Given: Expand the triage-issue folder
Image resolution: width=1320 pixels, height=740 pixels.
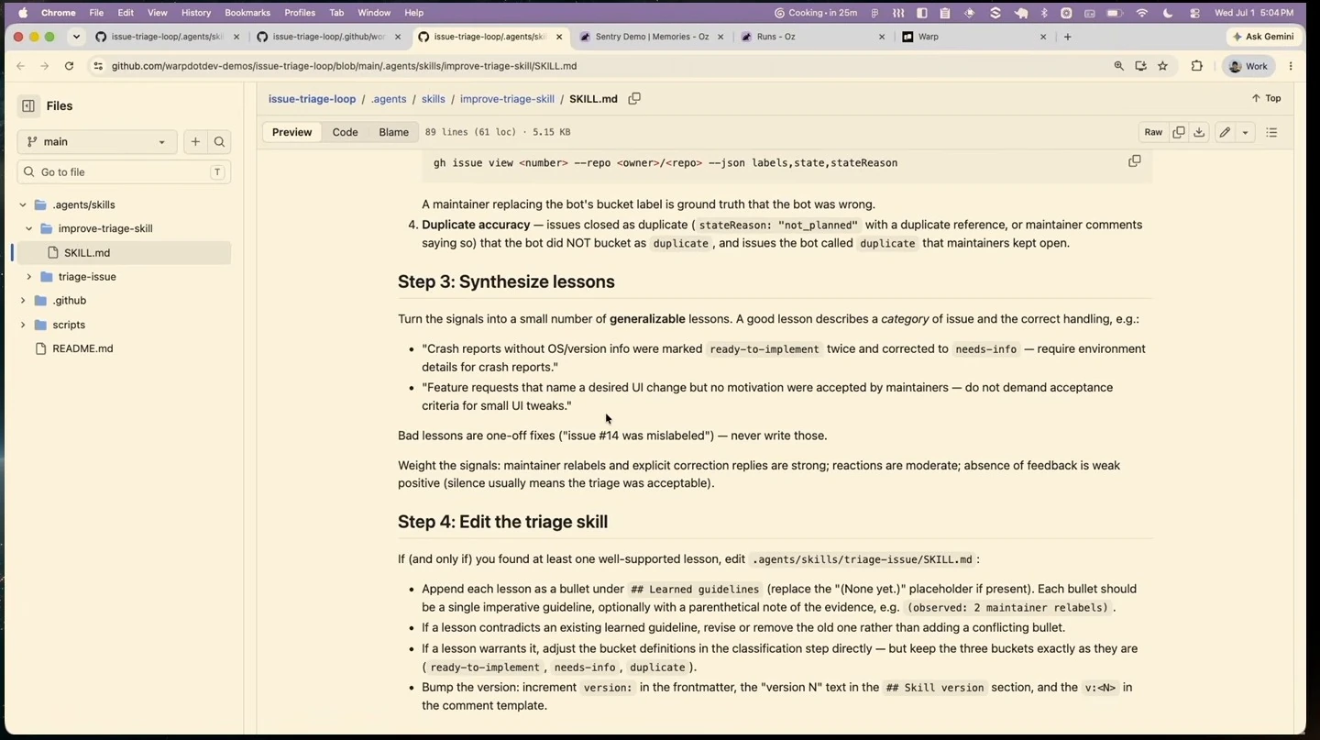Looking at the screenshot, I should tap(28, 276).
